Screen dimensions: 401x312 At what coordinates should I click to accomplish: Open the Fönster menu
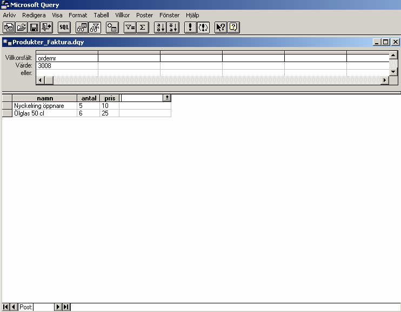point(169,15)
